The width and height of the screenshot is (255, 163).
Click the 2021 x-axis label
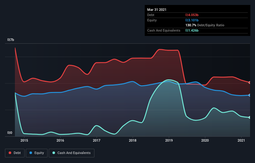(241, 140)
